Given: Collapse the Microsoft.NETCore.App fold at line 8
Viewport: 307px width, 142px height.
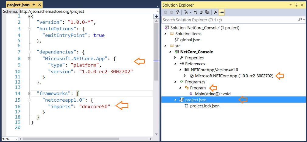Looking at the screenshot, I should tap(29, 58).
